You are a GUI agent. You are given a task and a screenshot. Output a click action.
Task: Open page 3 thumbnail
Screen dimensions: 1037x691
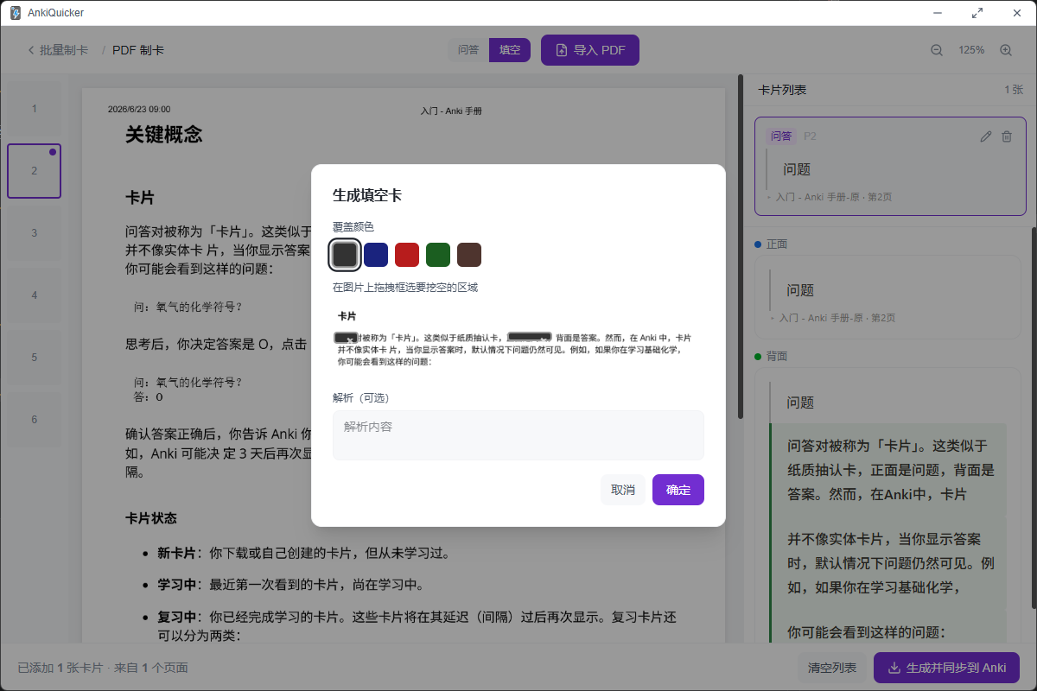(x=35, y=233)
